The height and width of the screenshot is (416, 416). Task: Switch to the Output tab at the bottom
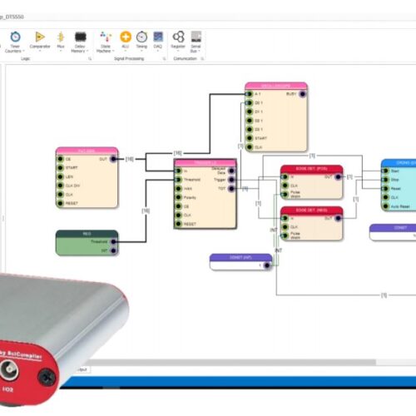(x=82, y=369)
